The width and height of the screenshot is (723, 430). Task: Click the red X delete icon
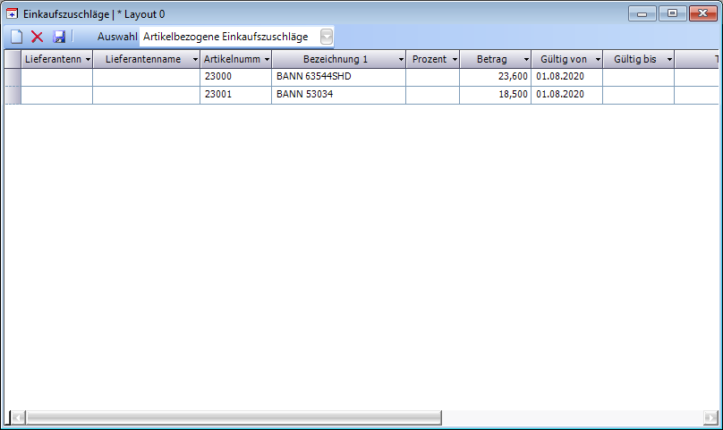click(x=38, y=37)
